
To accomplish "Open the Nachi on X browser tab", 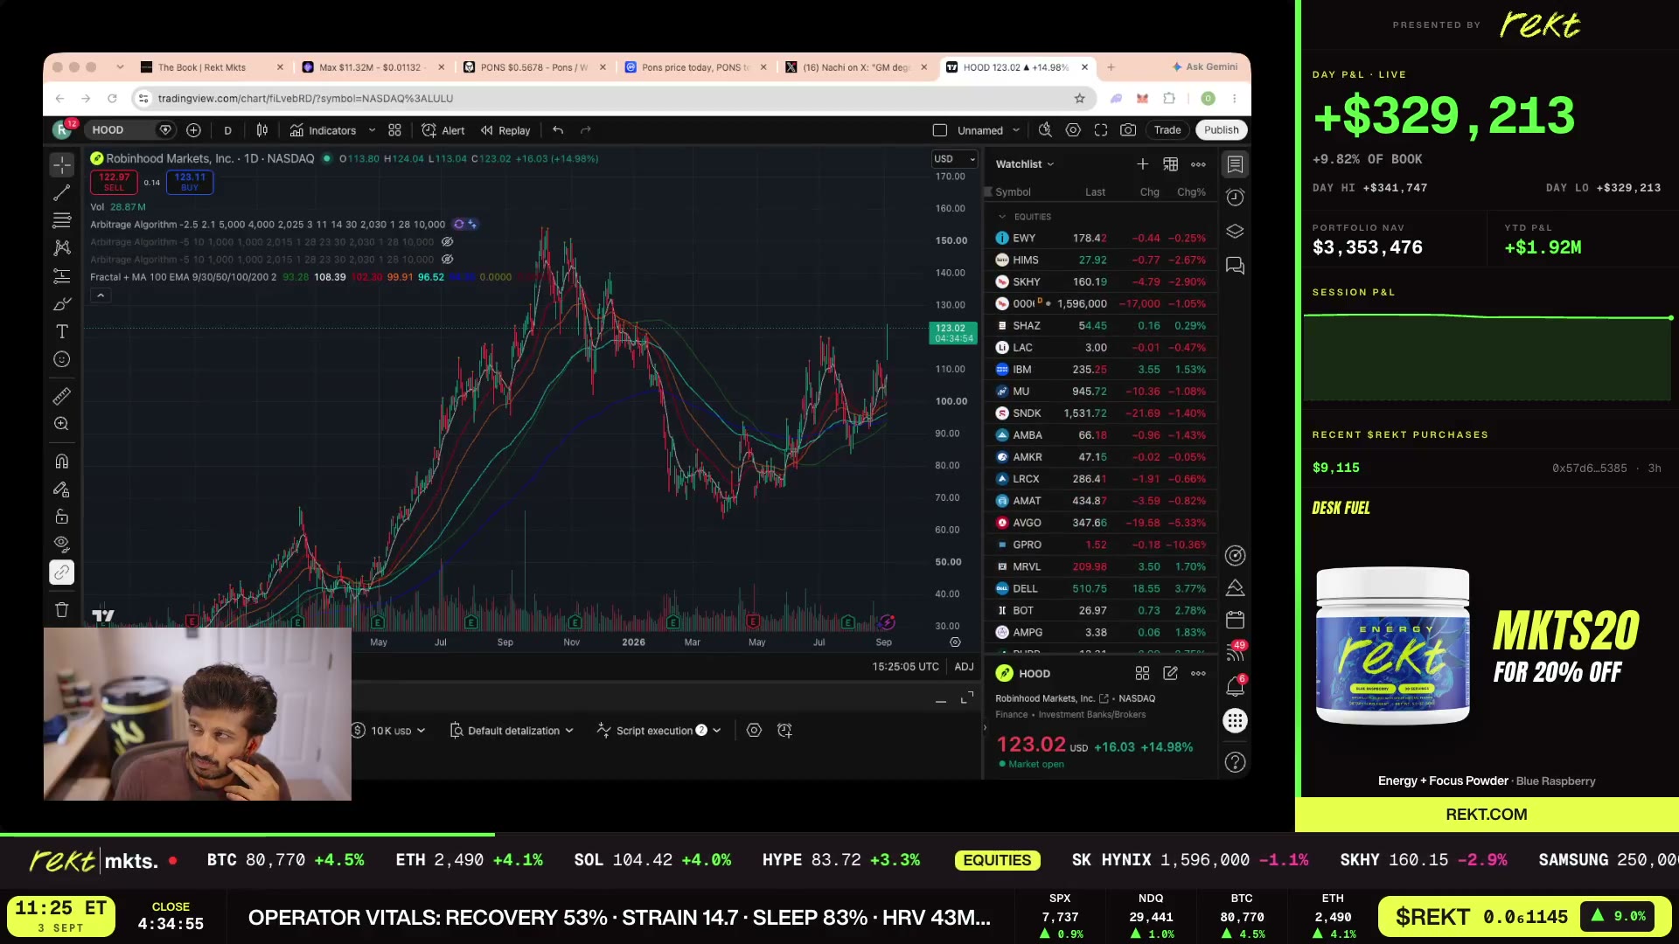I will pos(856,67).
